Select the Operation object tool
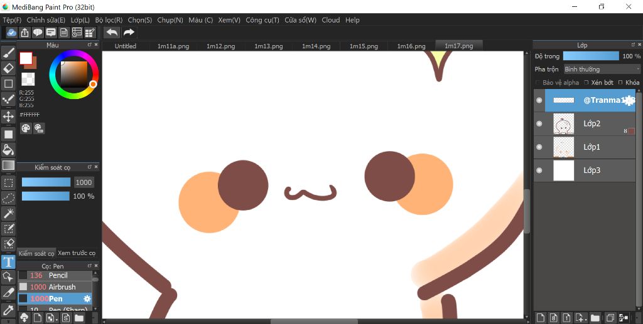This screenshot has height=324, width=643. pos(8,278)
